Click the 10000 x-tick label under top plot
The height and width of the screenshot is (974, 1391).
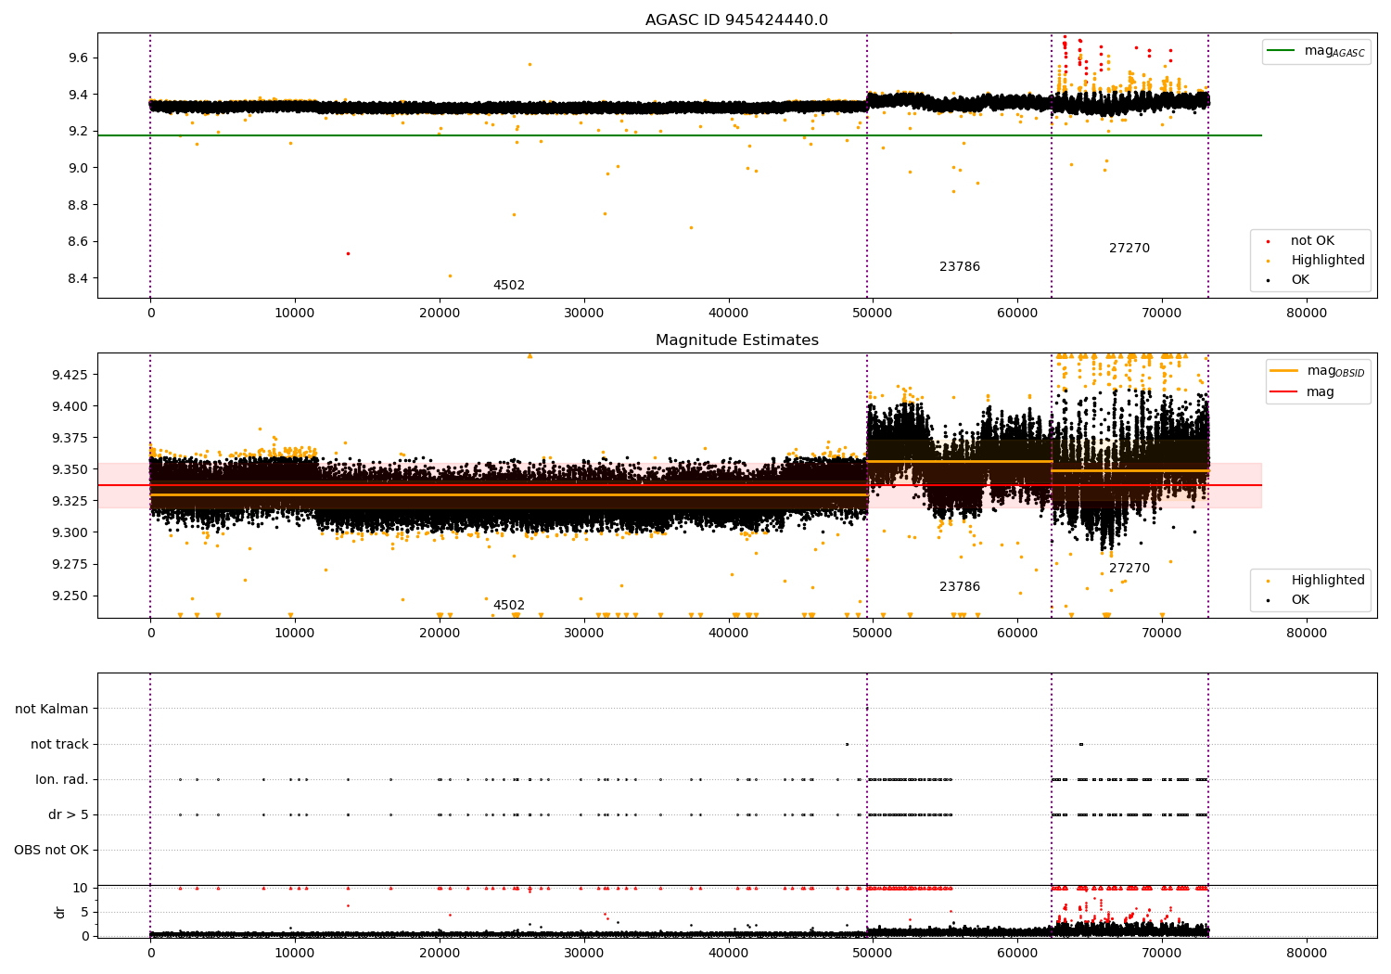click(295, 314)
